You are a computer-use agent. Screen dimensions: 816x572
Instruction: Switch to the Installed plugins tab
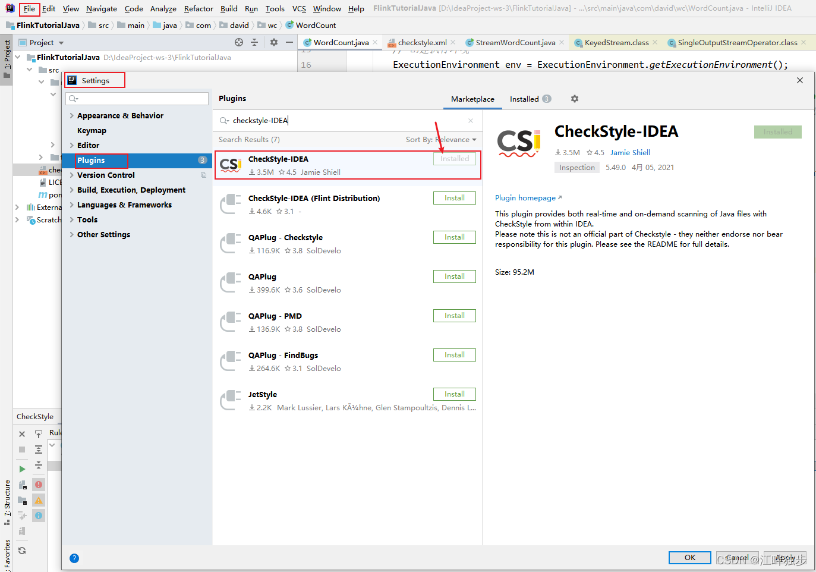pyautogui.click(x=524, y=99)
